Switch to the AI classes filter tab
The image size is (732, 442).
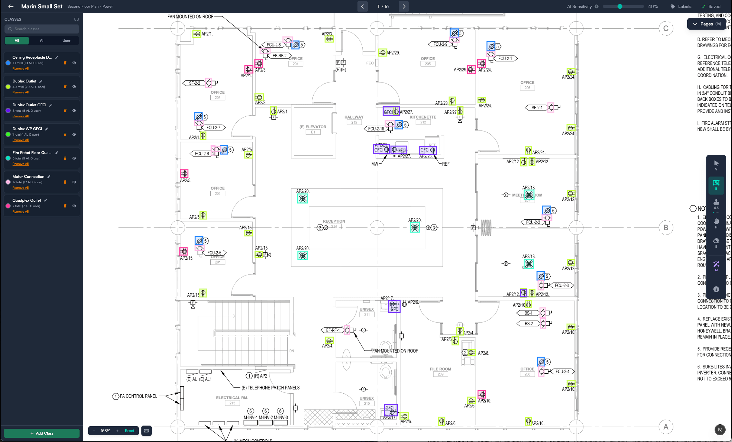click(41, 40)
